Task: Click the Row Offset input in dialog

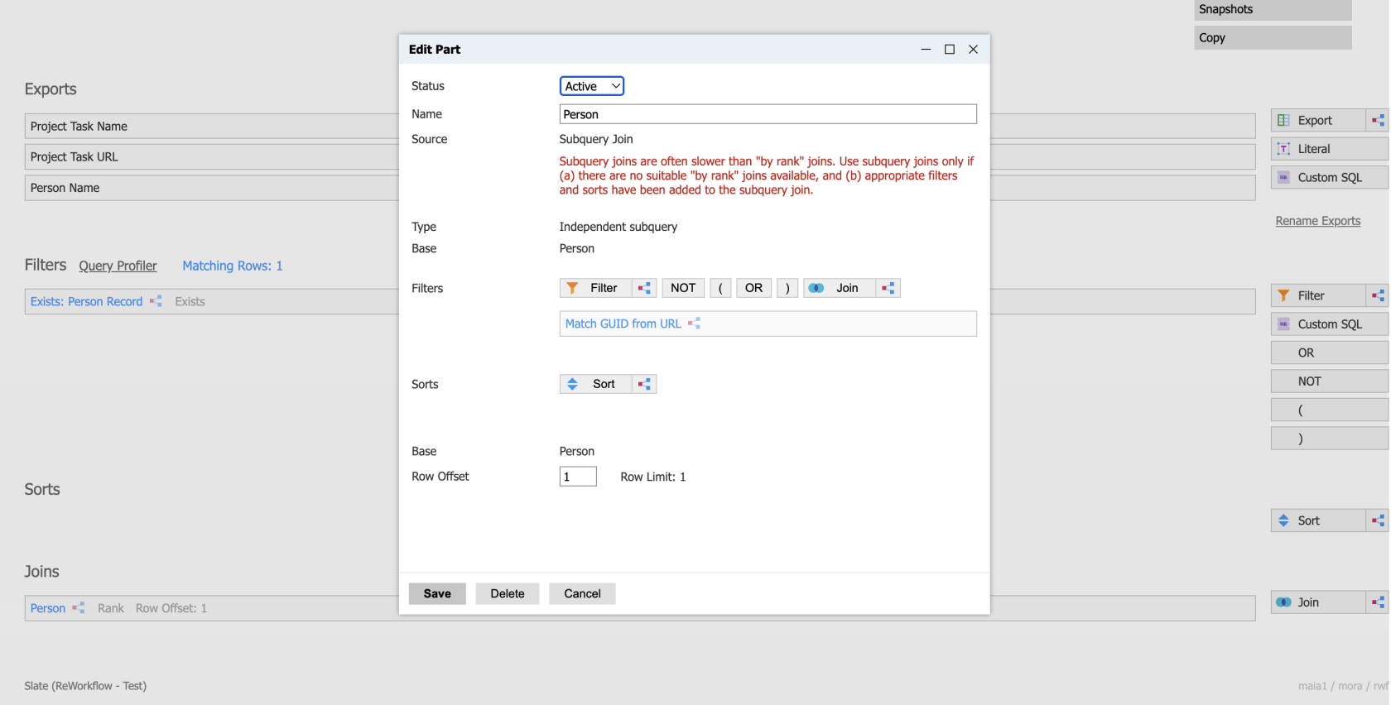Action: coord(578,477)
